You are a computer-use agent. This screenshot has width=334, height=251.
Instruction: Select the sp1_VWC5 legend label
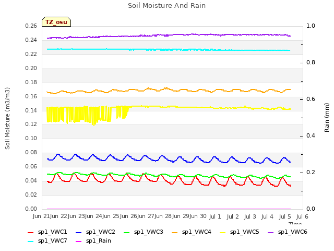tap(245, 232)
